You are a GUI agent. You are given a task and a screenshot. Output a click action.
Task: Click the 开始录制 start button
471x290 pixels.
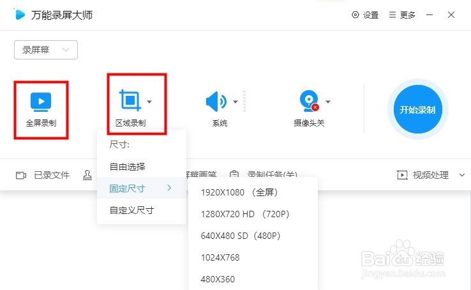click(x=418, y=109)
